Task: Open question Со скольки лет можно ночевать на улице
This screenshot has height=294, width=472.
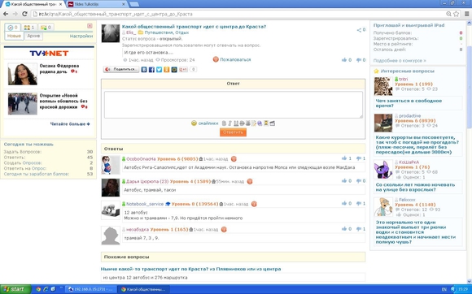Action: tap(415, 187)
